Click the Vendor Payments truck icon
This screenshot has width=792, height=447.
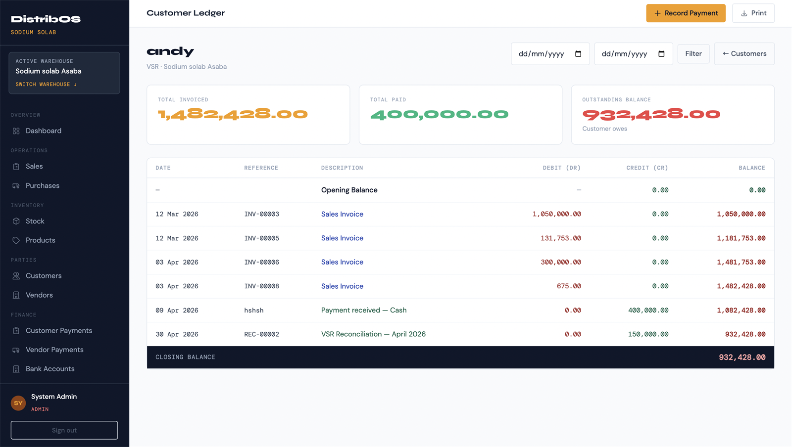click(x=16, y=350)
